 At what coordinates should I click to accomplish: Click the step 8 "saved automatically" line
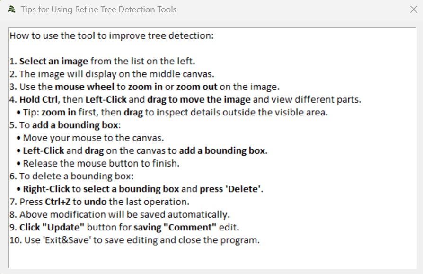click(120, 215)
